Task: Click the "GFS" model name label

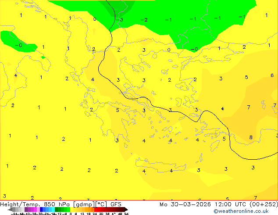Action: tap(116, 204)
